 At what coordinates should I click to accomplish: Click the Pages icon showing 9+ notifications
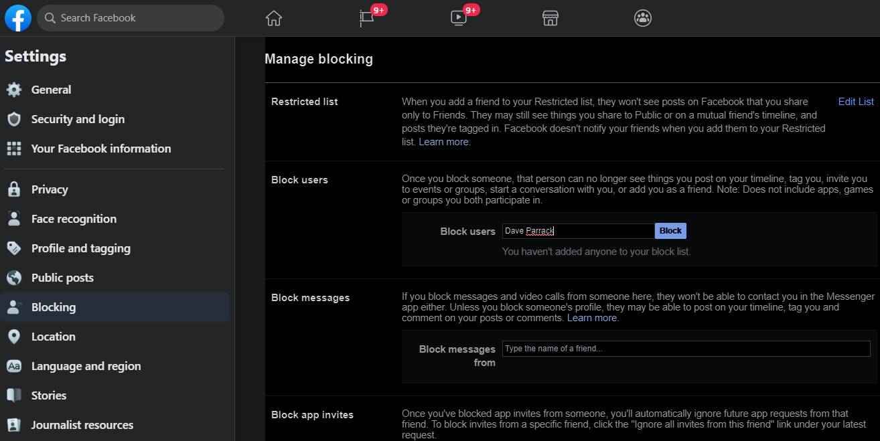(365, 18)
